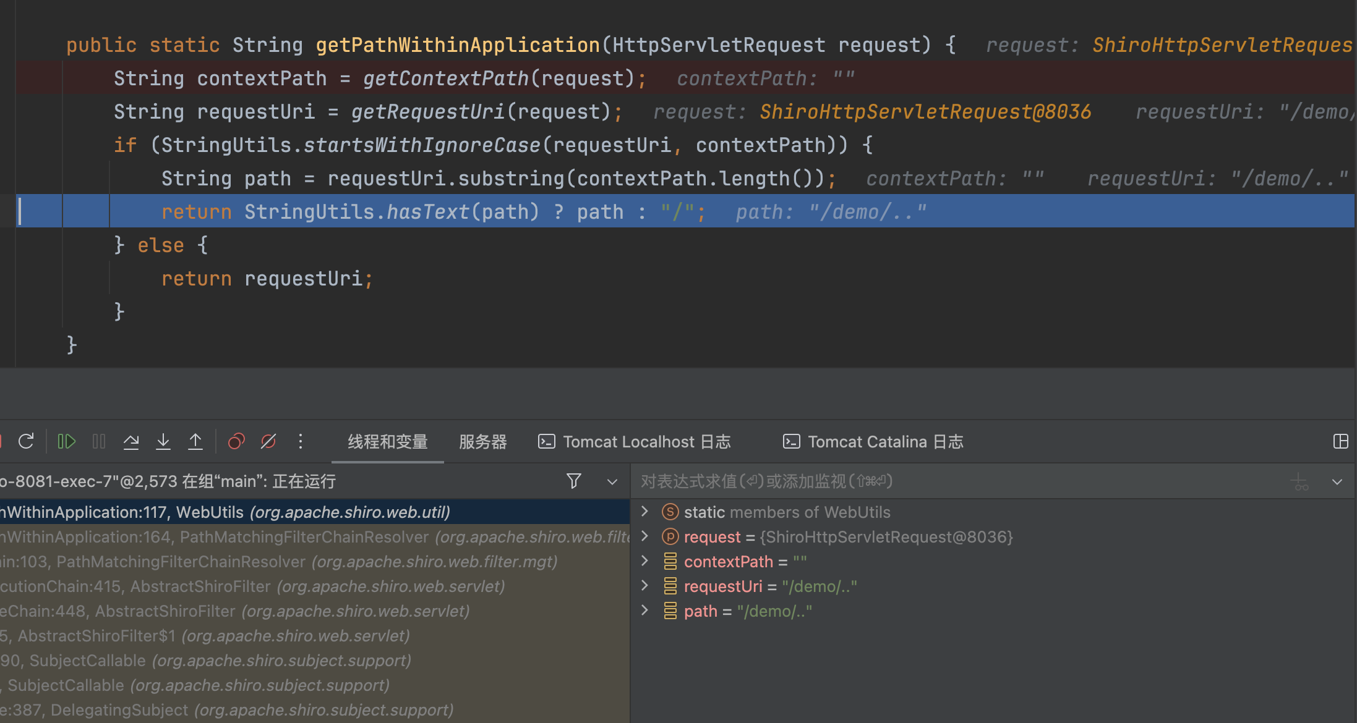
Task: Click the Step Into arrow icon
Action: (163, 441)
